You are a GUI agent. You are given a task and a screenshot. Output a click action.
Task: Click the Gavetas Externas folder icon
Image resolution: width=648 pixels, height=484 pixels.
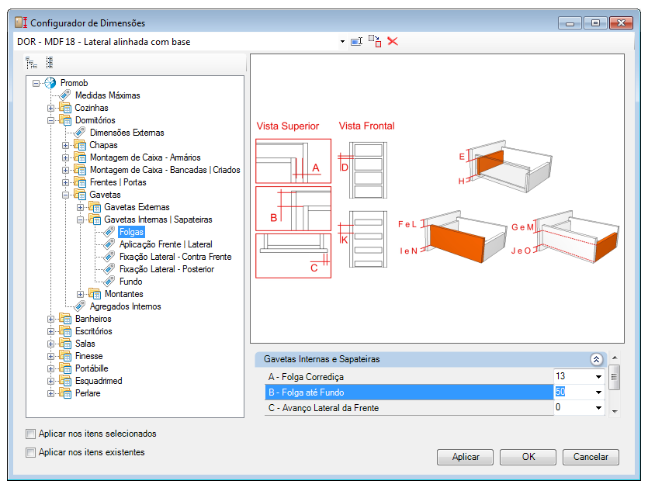coord(95,207)
